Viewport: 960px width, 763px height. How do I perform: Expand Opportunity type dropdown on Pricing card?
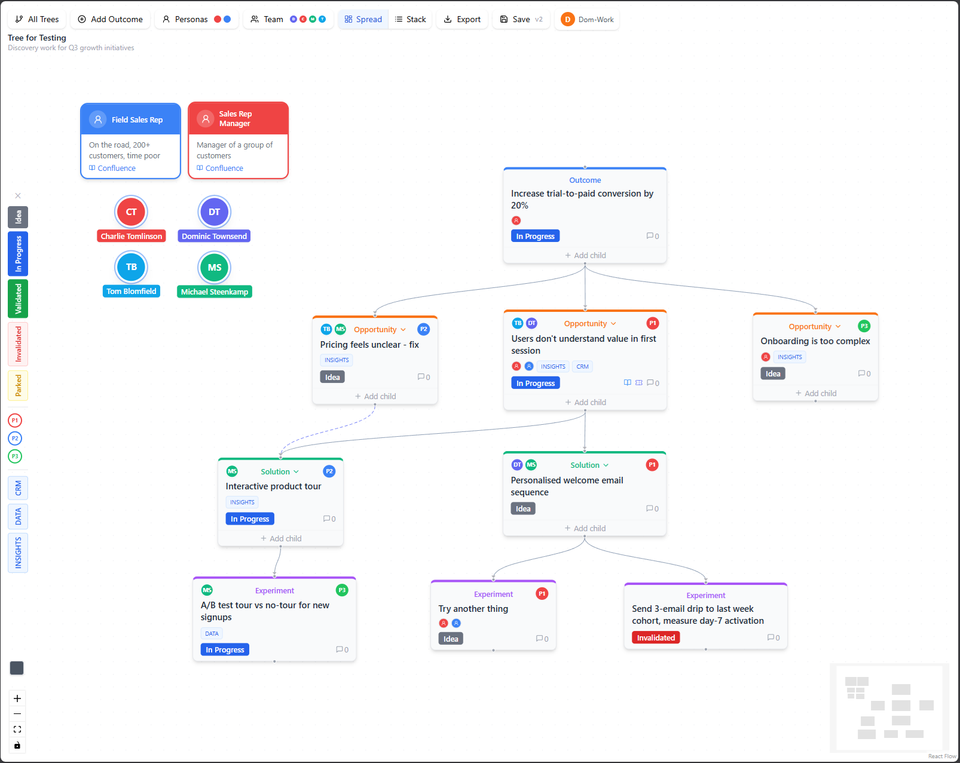[380, 329]
